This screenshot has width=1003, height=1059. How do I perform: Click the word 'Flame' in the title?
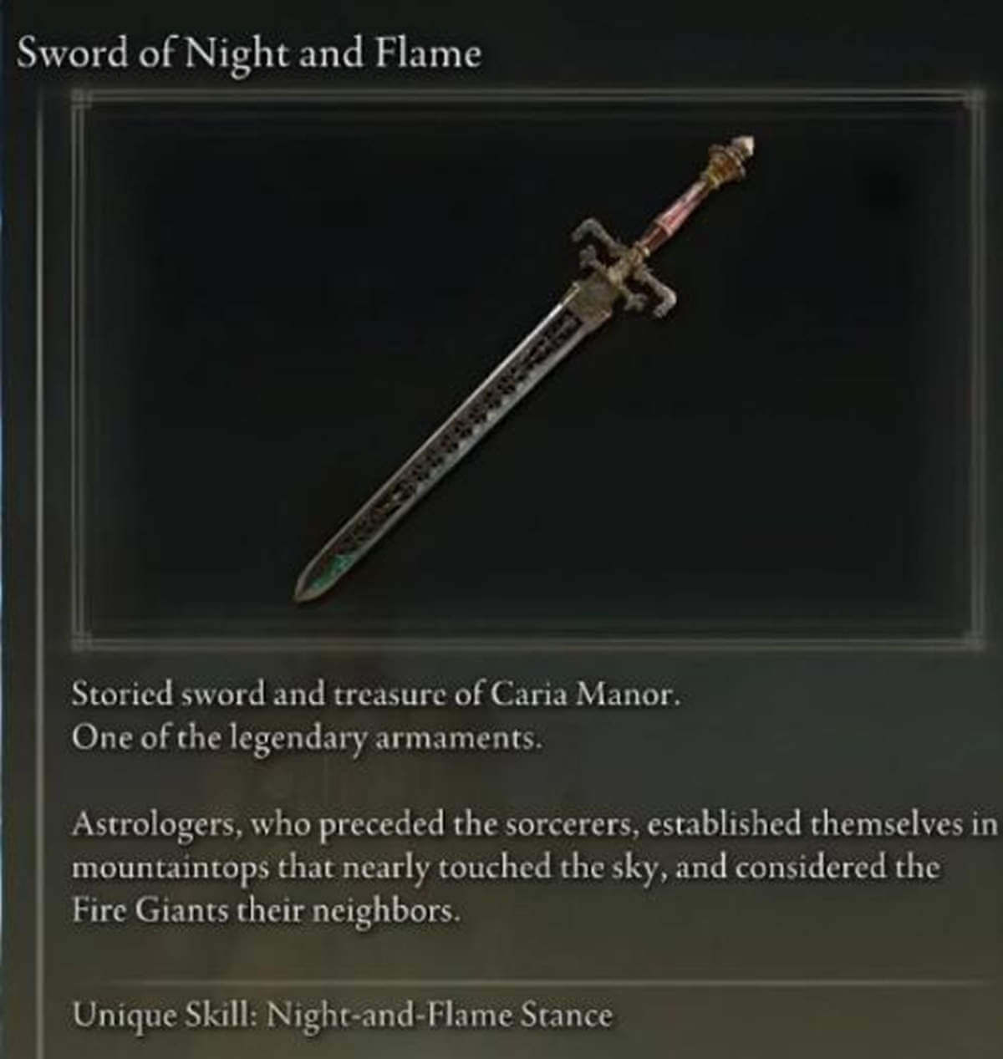[x=429, y=55]
